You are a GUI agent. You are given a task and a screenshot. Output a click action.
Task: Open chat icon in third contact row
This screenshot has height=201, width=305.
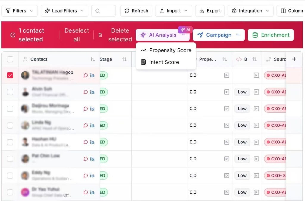[x=85, y=109]
